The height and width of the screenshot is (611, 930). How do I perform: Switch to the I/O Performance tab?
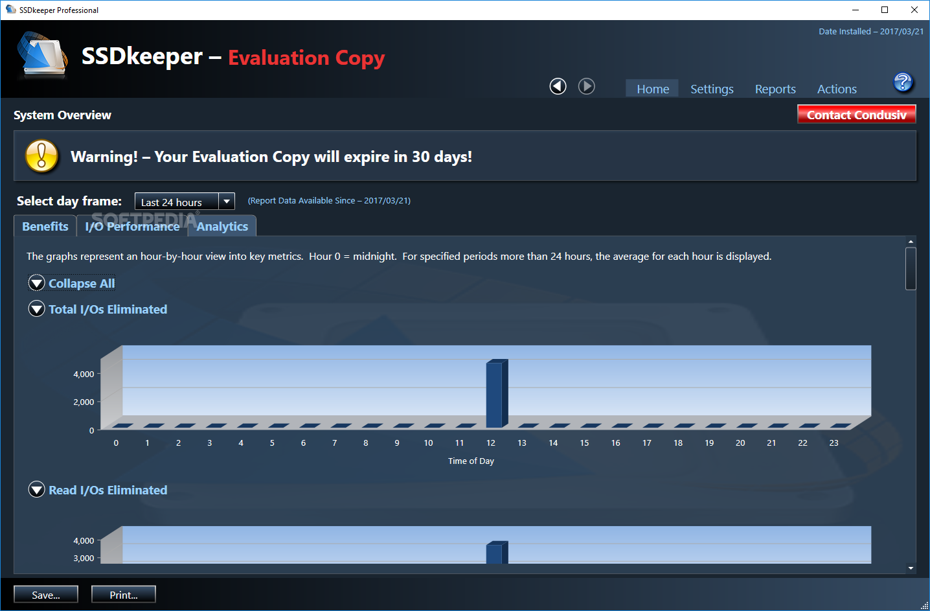[132, 226]
